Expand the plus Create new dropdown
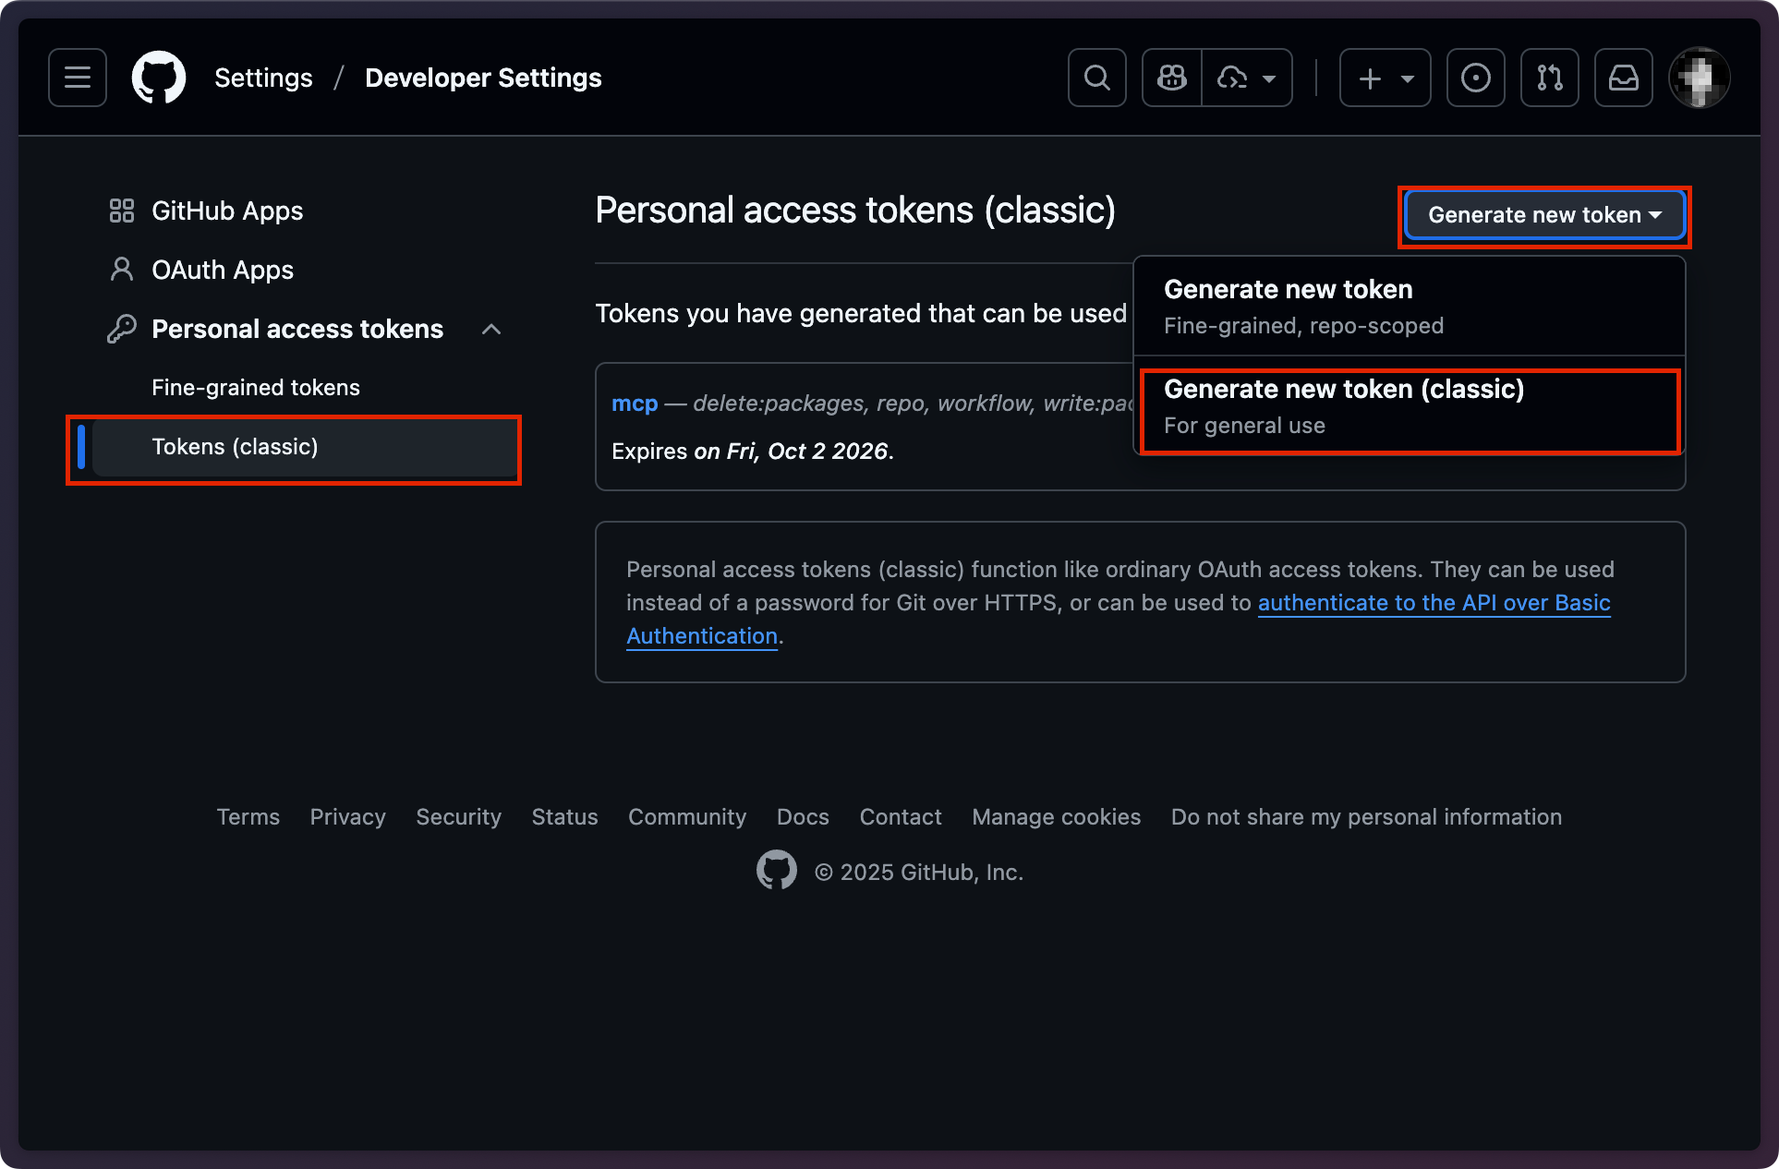Image resolution: width=1779 pixels, height=1169 pixels. tap(1385, 78)
